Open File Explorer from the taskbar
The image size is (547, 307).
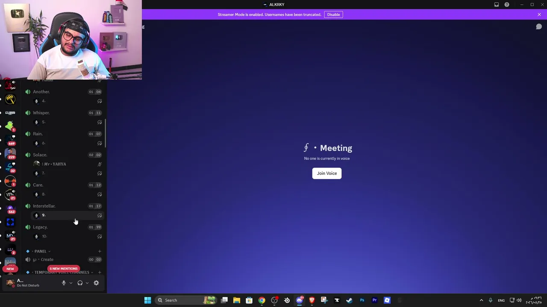(237, 300)
